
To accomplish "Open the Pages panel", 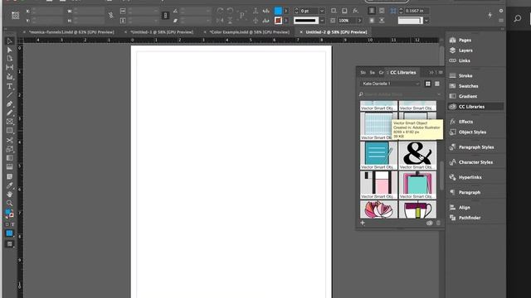I will pyautogui.click(x=465, y=40).
